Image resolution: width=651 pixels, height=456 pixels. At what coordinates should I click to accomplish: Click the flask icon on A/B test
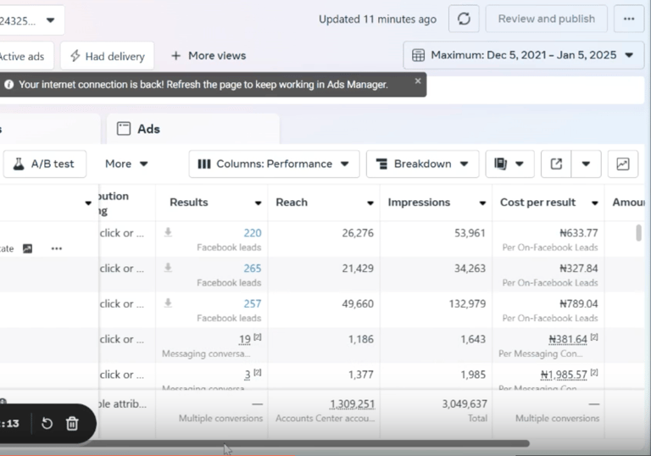[19, 164]
